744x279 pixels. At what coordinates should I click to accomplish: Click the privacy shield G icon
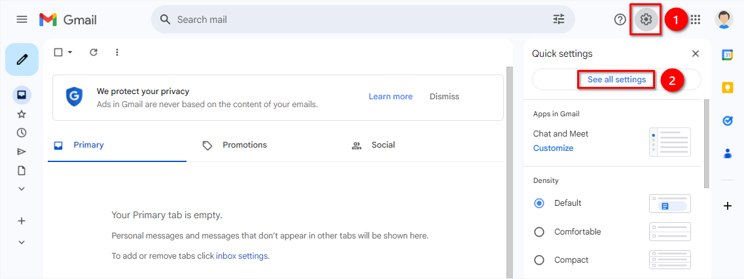pos(74,97)
